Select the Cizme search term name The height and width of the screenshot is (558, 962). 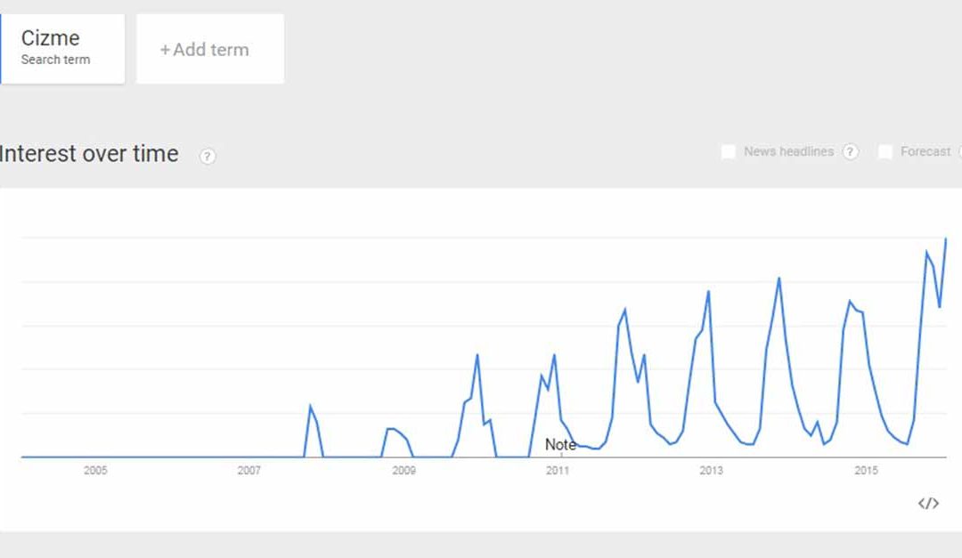point(51,38)
